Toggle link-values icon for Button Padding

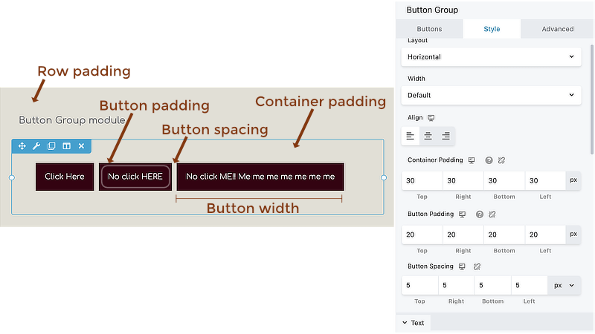pyautogui.click(x=492, y=215)
